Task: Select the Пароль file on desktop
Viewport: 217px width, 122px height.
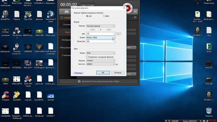Action: click(x=17, y=16)
